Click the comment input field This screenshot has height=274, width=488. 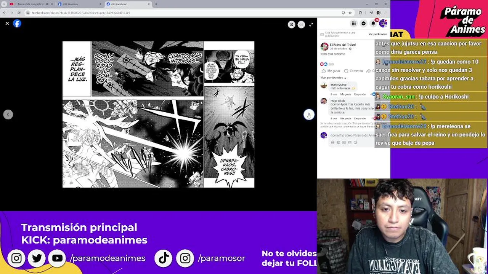coord(353,135)
